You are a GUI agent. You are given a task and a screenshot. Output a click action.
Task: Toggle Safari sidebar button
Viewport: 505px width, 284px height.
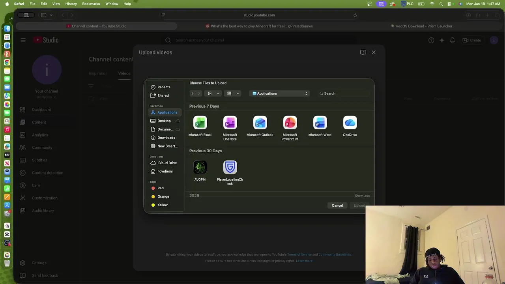tap(44, 15)
